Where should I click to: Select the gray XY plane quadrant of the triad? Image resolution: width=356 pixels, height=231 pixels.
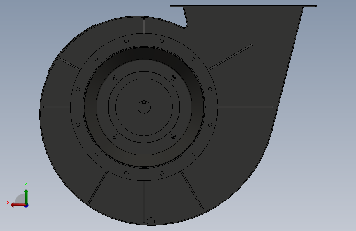(20, 199)
